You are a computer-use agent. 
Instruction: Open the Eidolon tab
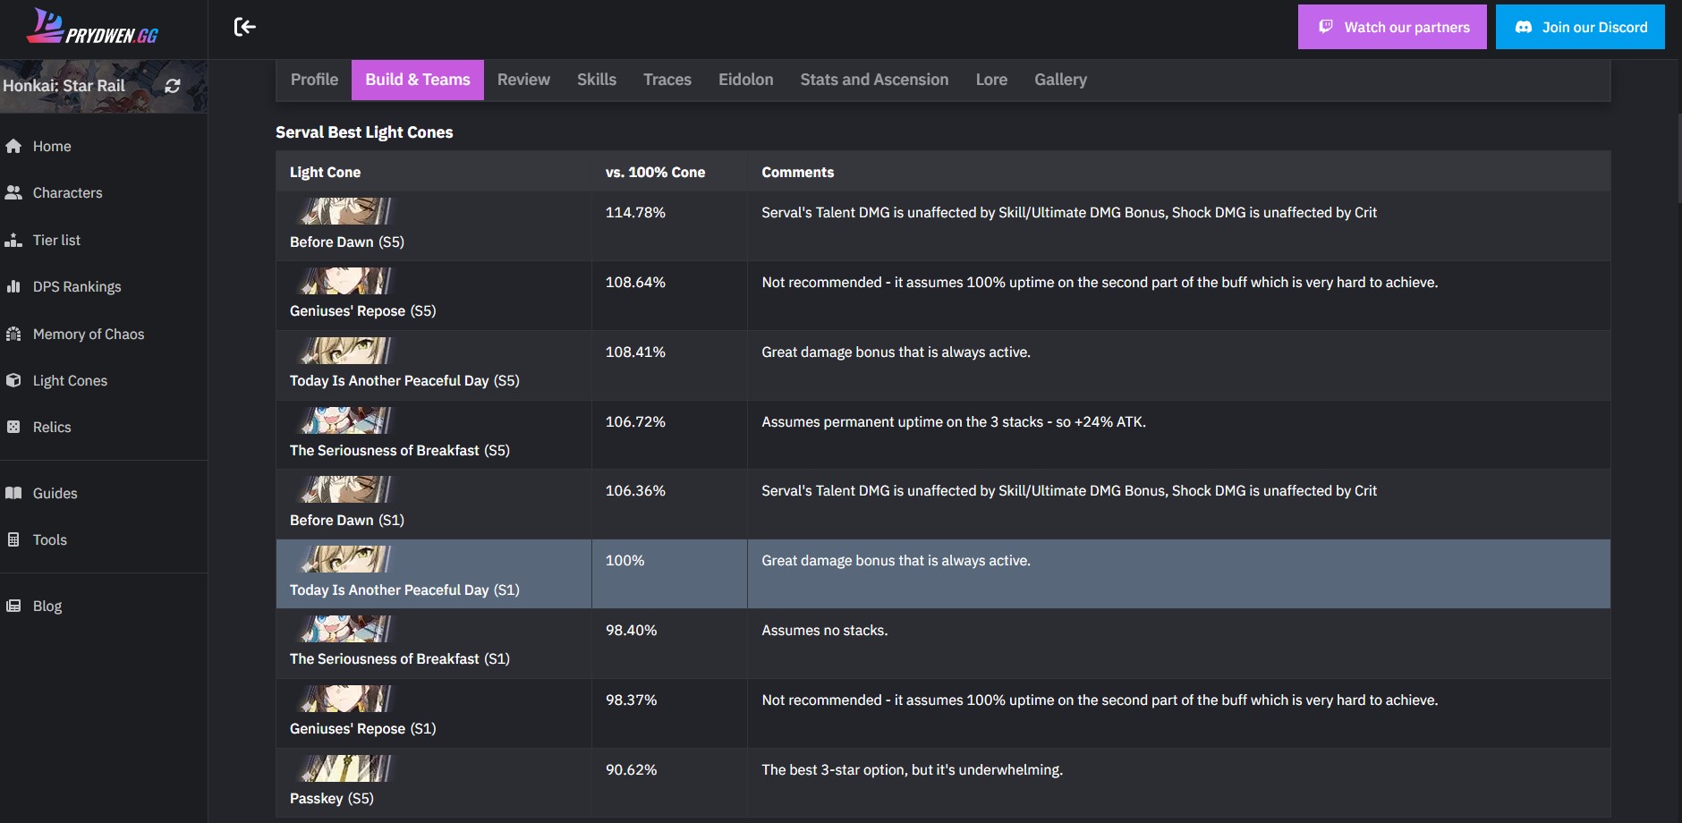[745, 80]
